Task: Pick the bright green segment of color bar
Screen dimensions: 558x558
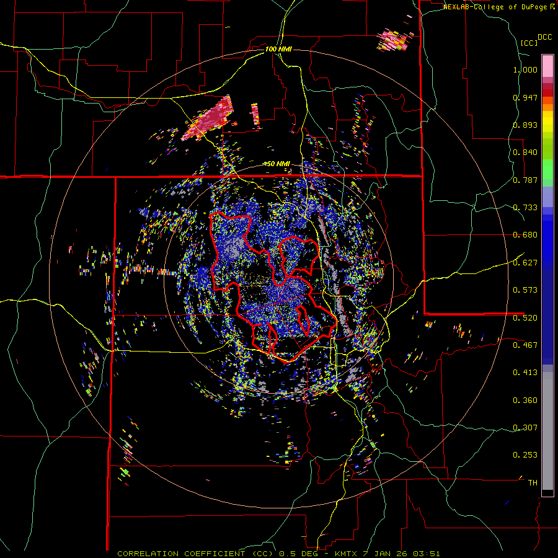Action: pyautogui.click(x=547, y=169)
